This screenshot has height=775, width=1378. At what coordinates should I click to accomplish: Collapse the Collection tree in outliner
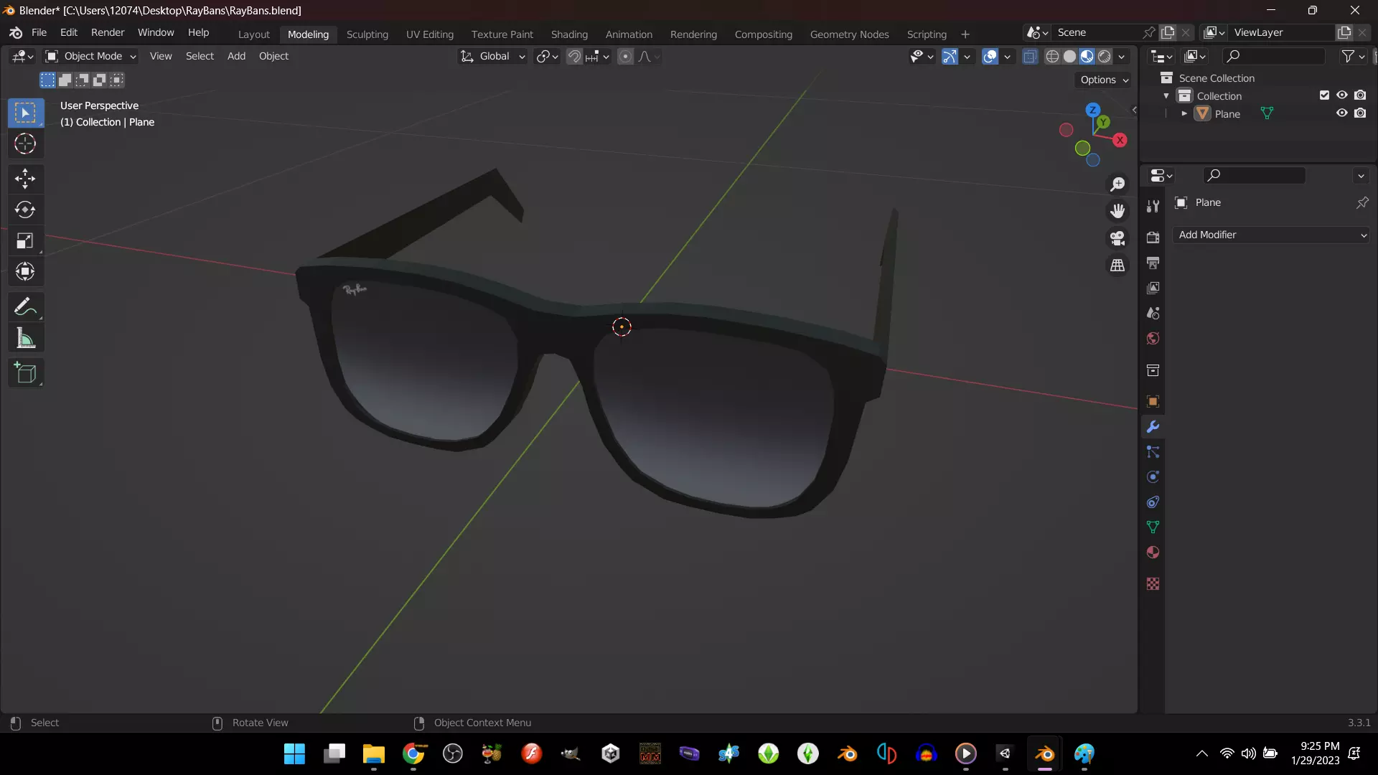pyautogui.click(x=1166, y=96)
